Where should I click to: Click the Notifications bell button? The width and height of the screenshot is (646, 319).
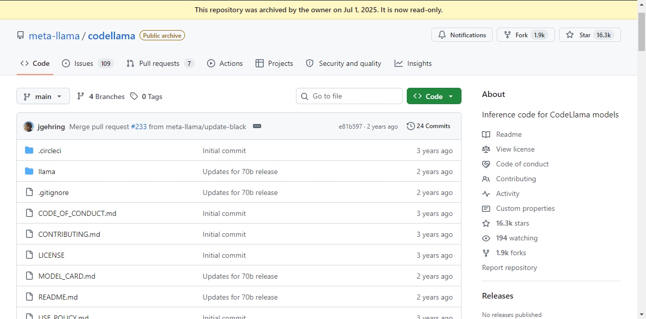462,35
